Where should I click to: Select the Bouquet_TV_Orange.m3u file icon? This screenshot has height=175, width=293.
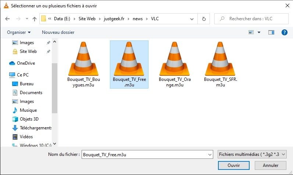(175, 59)
